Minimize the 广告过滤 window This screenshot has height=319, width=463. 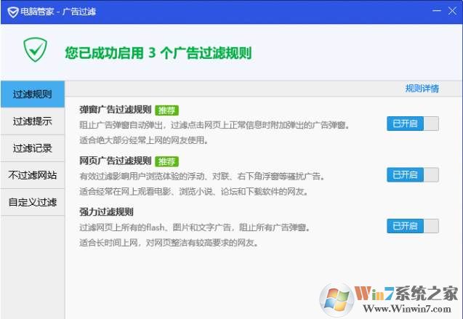click(437, 11)
